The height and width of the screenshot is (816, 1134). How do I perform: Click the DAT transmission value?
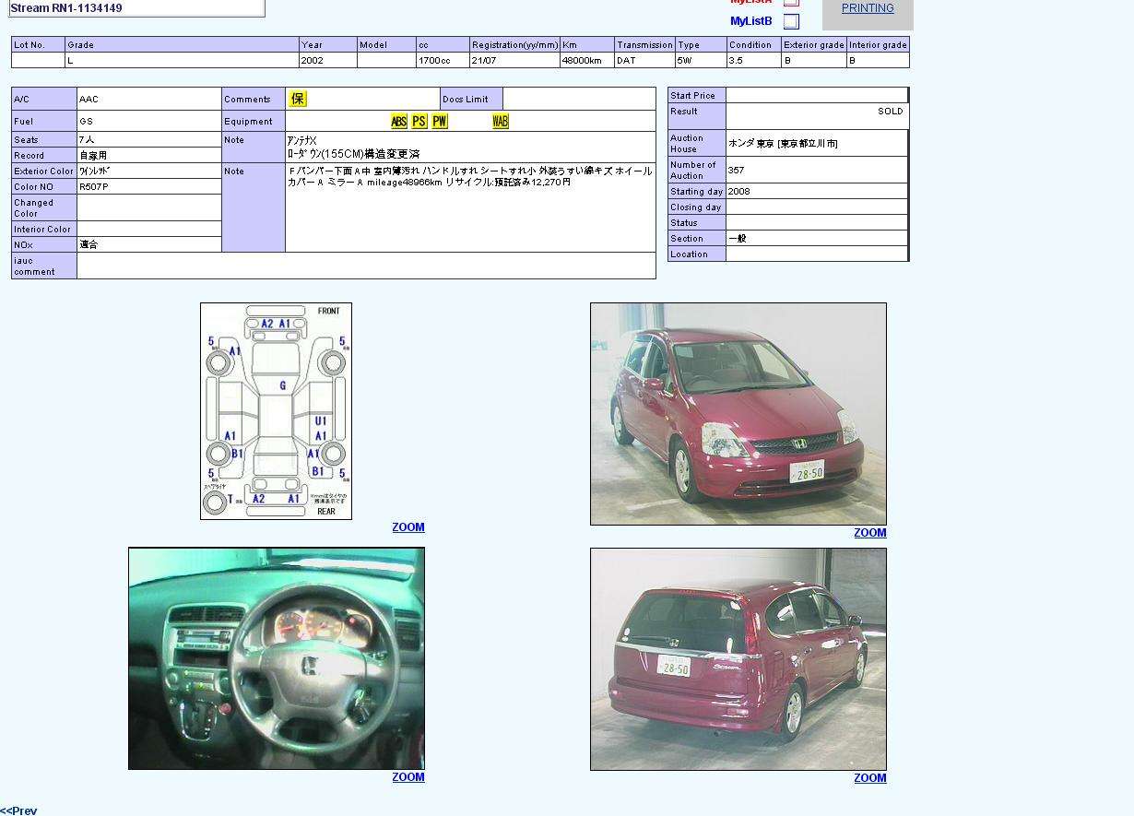[626, 61]
